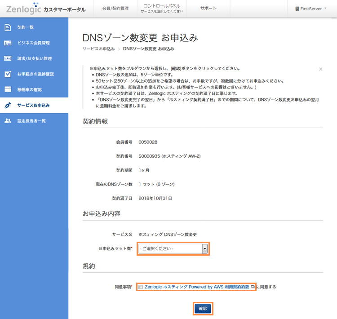Click the procedure progress checkmark icon
This screenshot has width=337, height=319.
click(8, 74)
